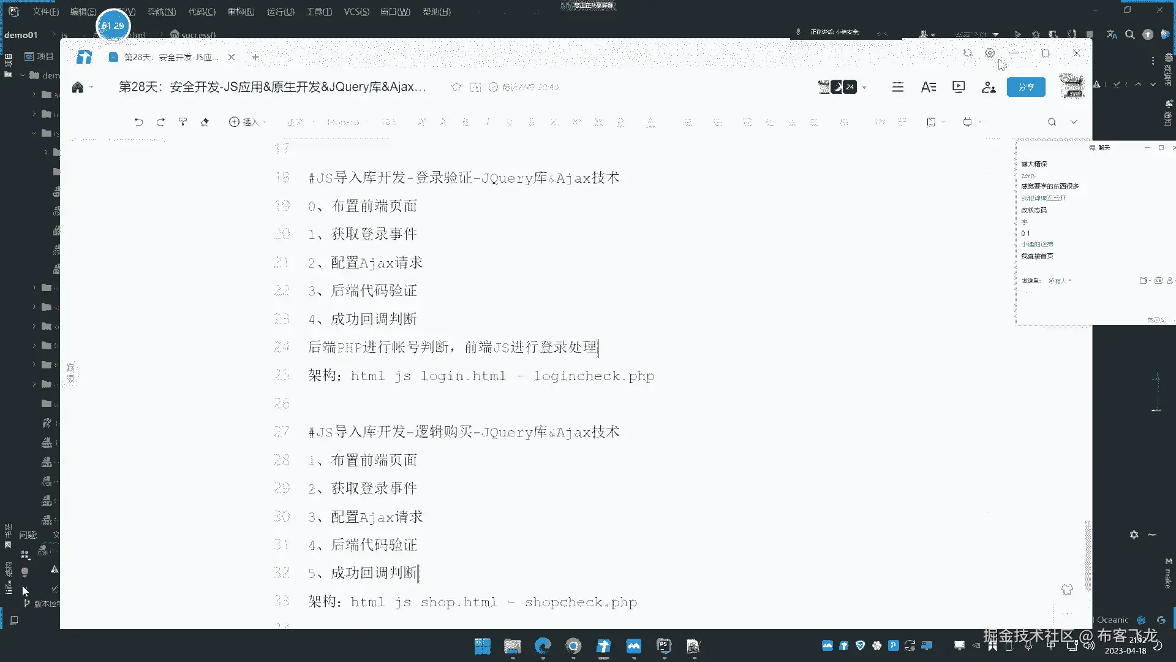Screen dimensions: 1176x662
Task: Toggle bold formatting in toolbar
Action: click(x=466, y=122)
